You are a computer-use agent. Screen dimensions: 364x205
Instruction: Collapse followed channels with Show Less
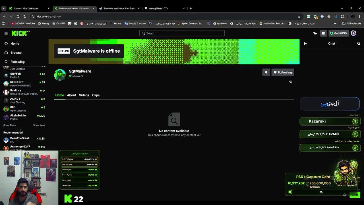pyautogui.click(x=39, y=125)
